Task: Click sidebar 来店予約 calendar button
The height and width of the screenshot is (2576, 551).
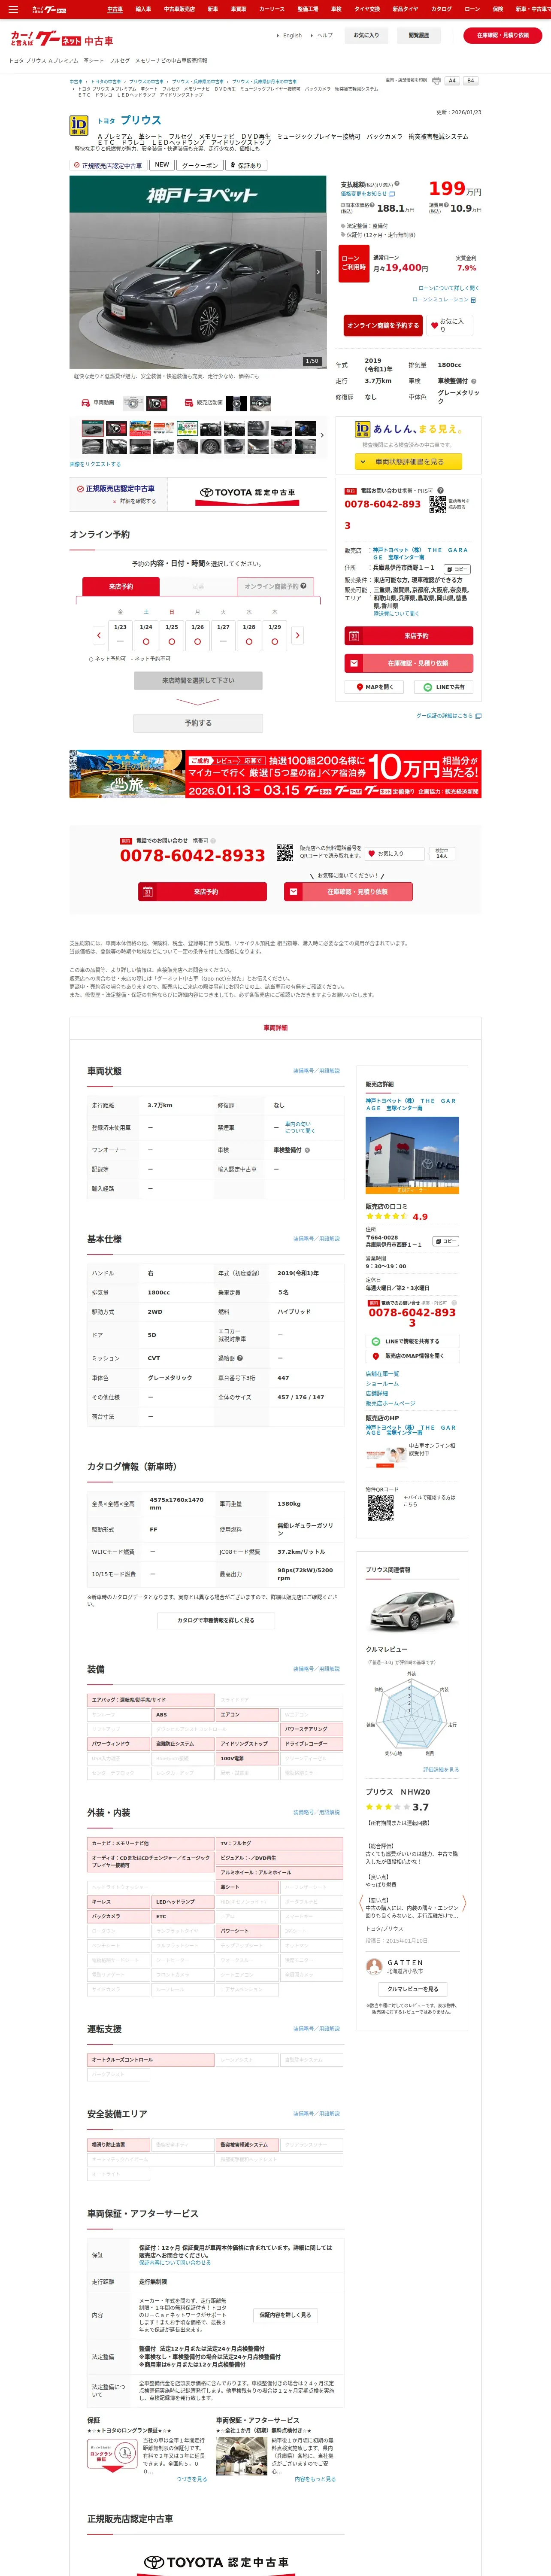Action: click(409, 636)
